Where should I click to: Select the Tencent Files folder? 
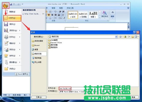click(55, 43)
